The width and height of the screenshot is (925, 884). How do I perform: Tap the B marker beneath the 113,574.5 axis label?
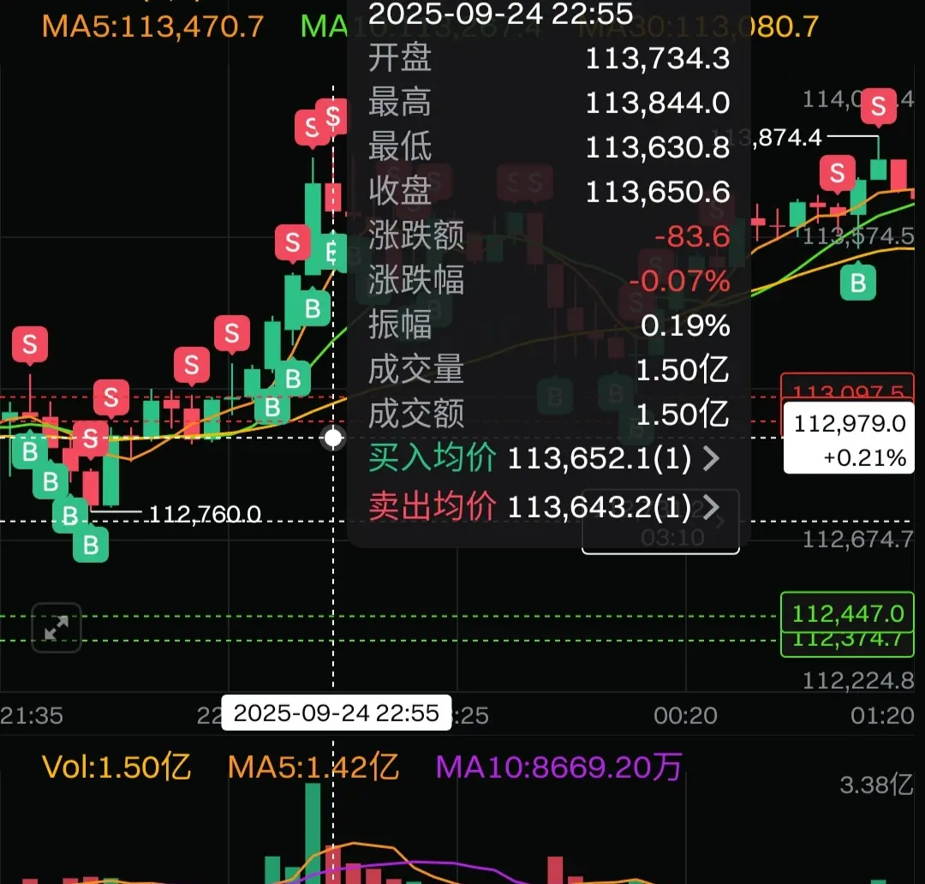[x=857, y=283]
